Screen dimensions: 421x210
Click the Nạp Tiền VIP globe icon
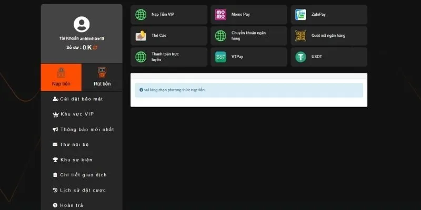[x=141, y=15]
